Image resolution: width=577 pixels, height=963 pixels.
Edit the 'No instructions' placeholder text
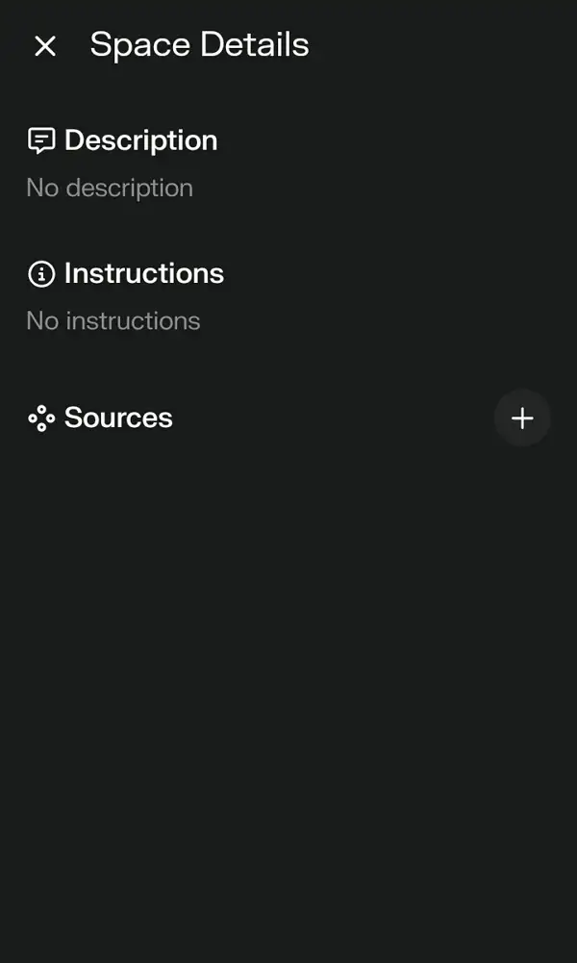tap(113, 320)
